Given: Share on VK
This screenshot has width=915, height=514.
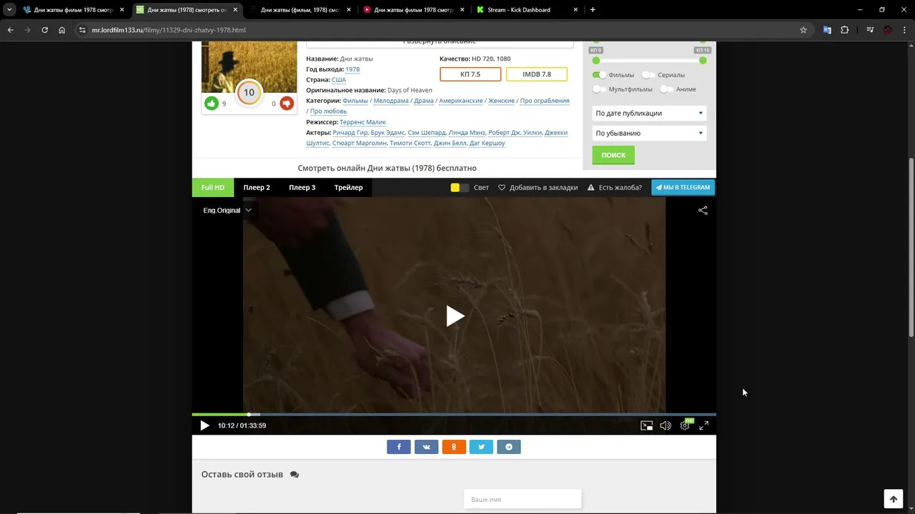Looking at the screenshot, I should click(x=426, y=447).
